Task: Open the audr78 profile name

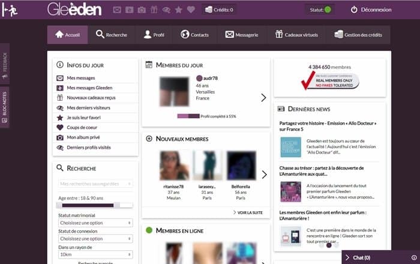Action: point(210,78)
